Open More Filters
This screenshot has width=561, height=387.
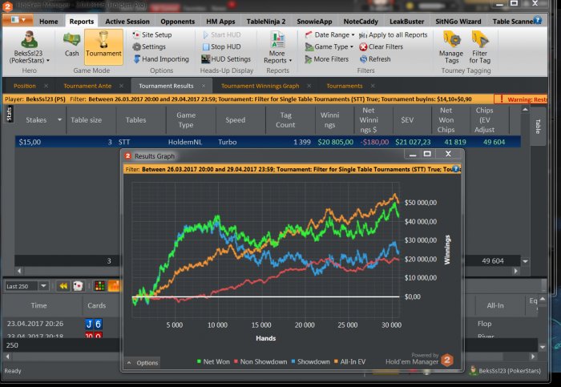(326, 59)
